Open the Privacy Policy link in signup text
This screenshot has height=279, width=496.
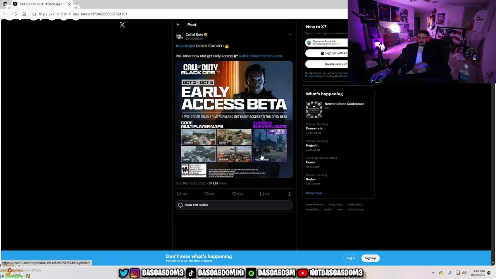pos(313,76)
